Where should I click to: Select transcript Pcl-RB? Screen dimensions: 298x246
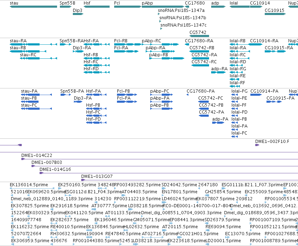(x=128, y=44)
